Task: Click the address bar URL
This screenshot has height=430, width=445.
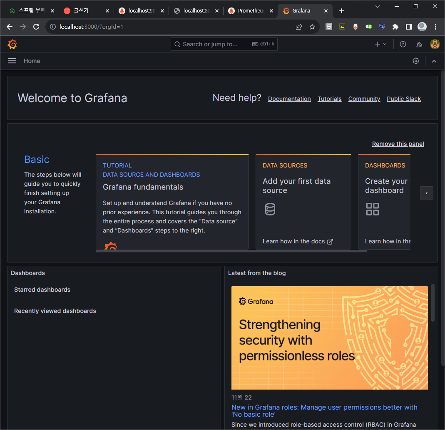Action: pyautogui.click(x=92, y=27)
